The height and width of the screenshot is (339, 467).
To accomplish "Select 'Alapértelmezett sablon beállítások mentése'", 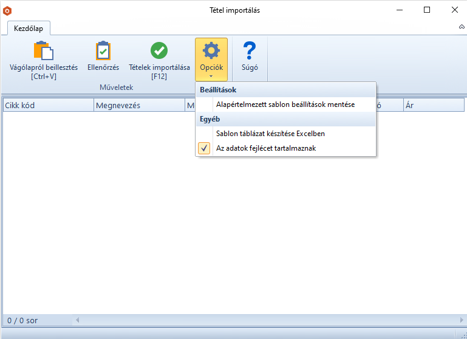I will point(285,104).
